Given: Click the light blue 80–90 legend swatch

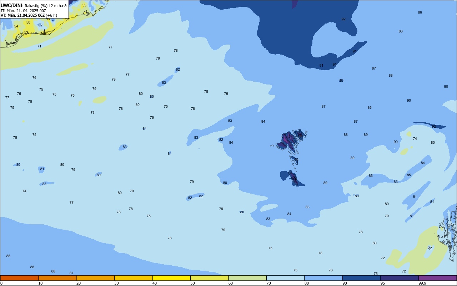Looking at the screenshot, I should (323, 278).
